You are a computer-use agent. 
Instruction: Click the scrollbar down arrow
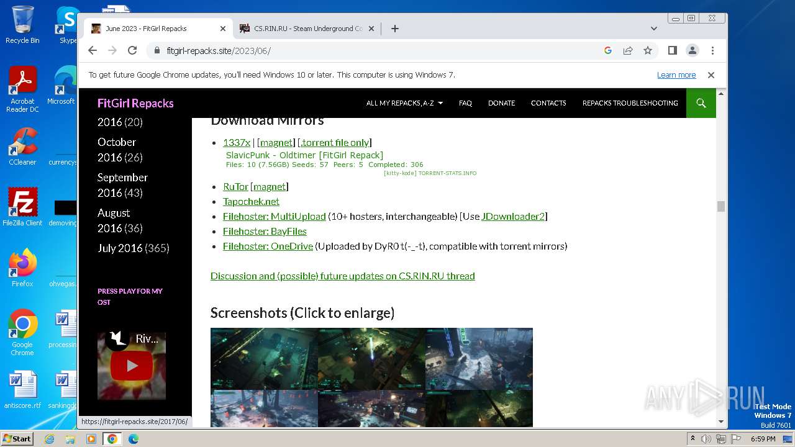coord(721,422)
